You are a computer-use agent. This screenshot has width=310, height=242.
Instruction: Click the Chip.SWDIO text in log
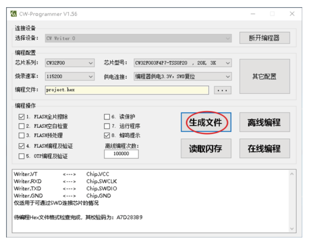click(x=102, y=188)
